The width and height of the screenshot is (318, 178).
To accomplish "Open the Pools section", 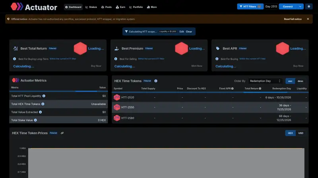I will tap(106, 7).
